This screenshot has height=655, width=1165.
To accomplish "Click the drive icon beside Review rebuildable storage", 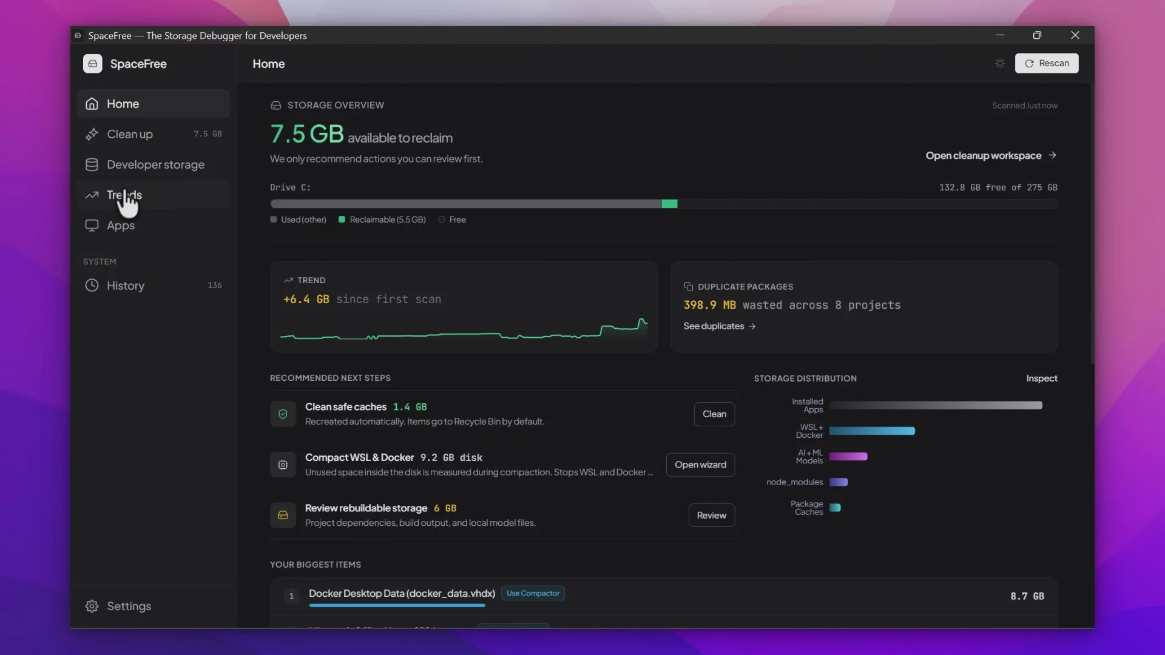I will pyautogui.click(x=283, y=516).
